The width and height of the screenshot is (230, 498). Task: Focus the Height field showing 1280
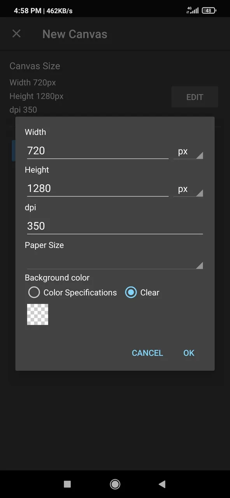point(98,189)
